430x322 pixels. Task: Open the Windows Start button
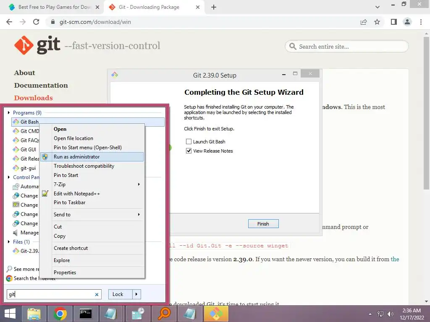click(x=10, y=314)
